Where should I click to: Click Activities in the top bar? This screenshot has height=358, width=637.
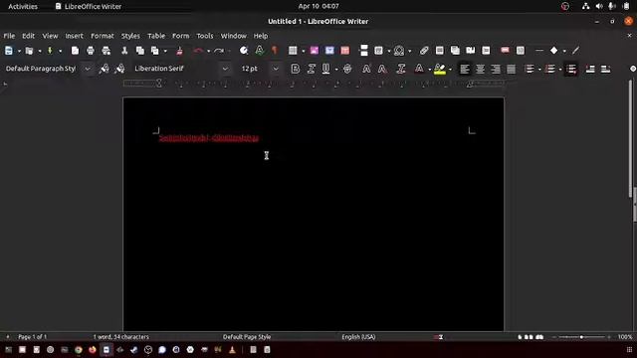(23, 7)
